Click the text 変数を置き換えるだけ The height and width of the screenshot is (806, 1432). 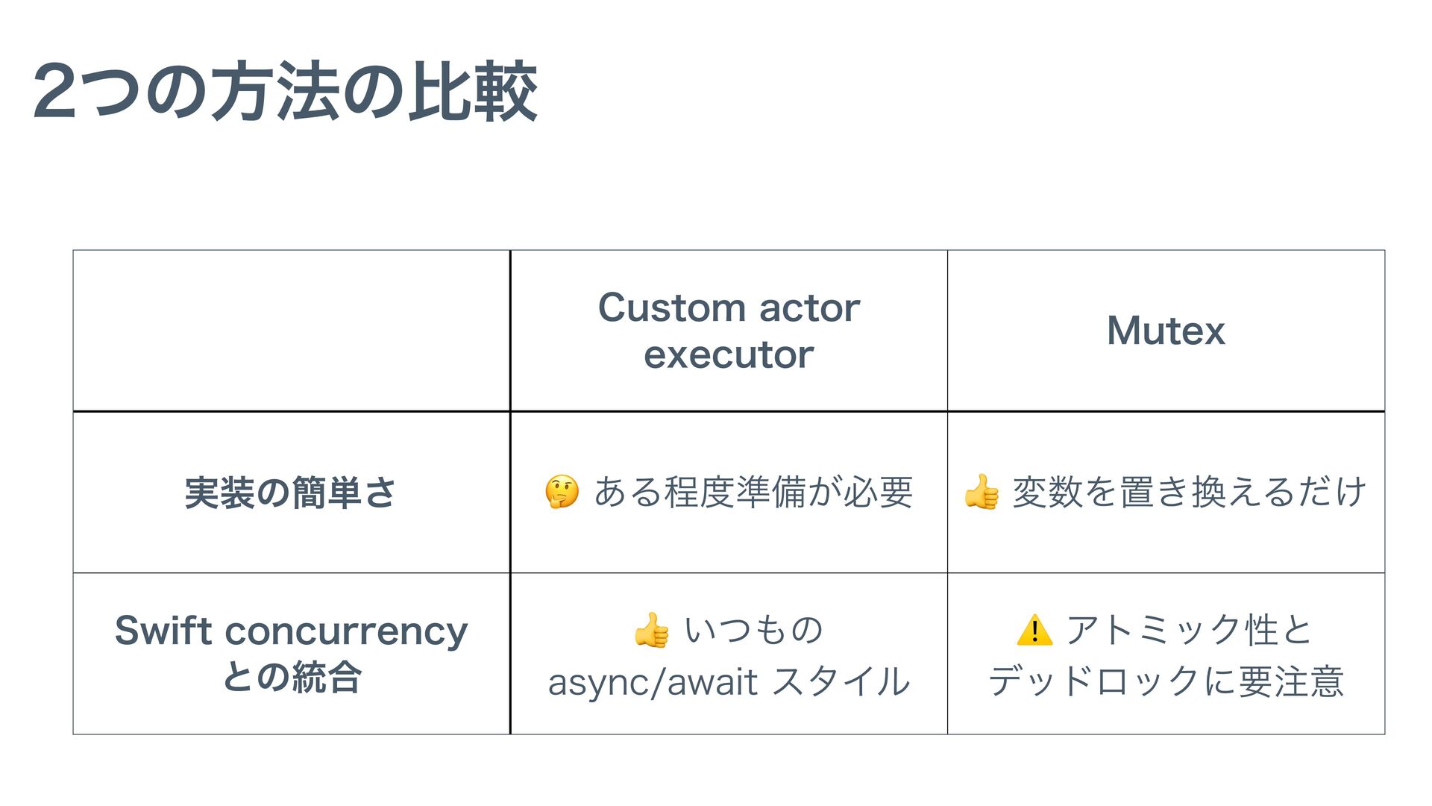[1189, 493]
